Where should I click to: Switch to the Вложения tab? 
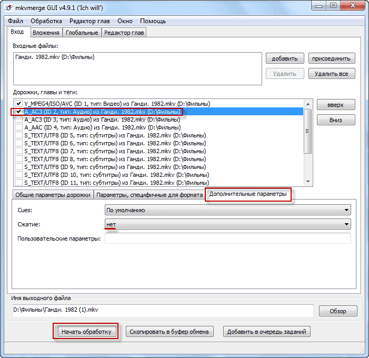[46, 33]
